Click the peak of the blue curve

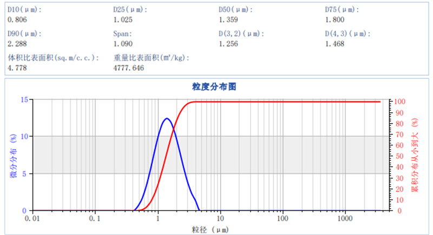coord(167,118)
